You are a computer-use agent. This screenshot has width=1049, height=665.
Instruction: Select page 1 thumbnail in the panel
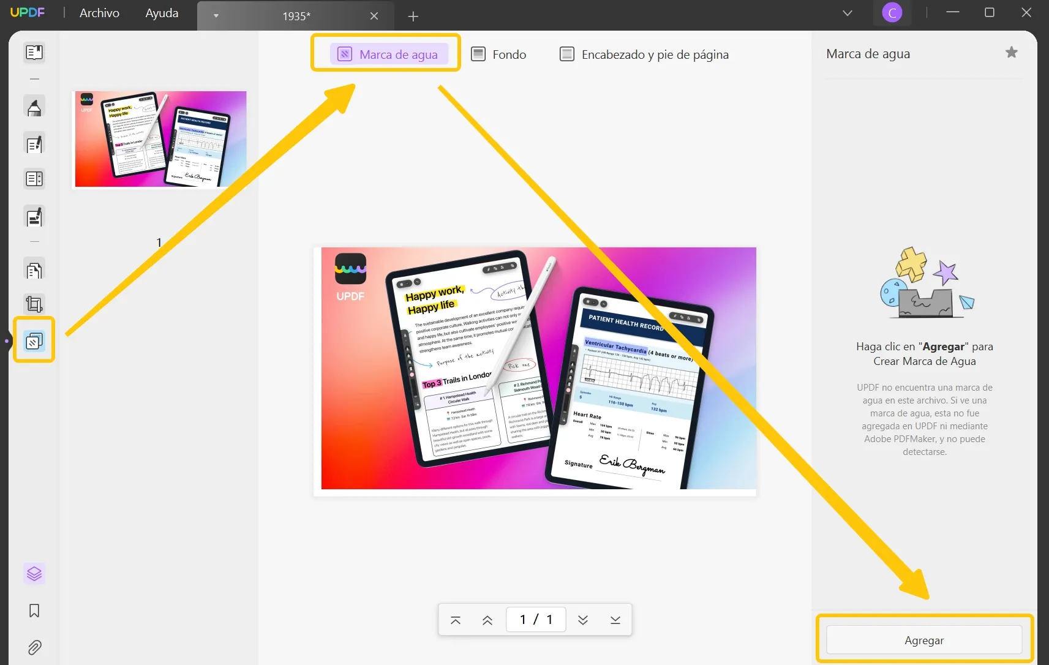(160, 139)
